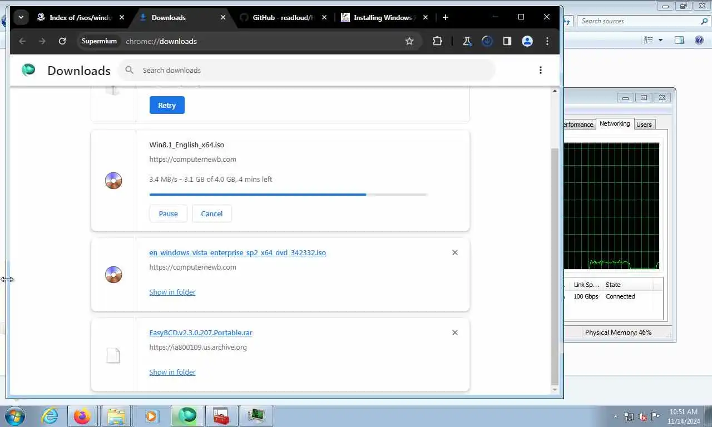Click the downloads page scrollbar thumb
Image resolution: width=712 pixels, height=427 pixels.
click(555, 267)
